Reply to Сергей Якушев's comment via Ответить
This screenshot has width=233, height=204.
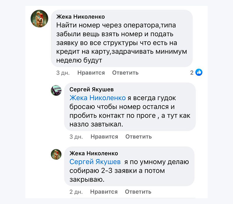tap(138, 137)
